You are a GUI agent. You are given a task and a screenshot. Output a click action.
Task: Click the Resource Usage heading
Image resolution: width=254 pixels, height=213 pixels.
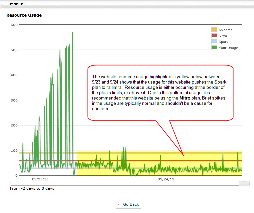pyautogui.click(x=24, y=15)
